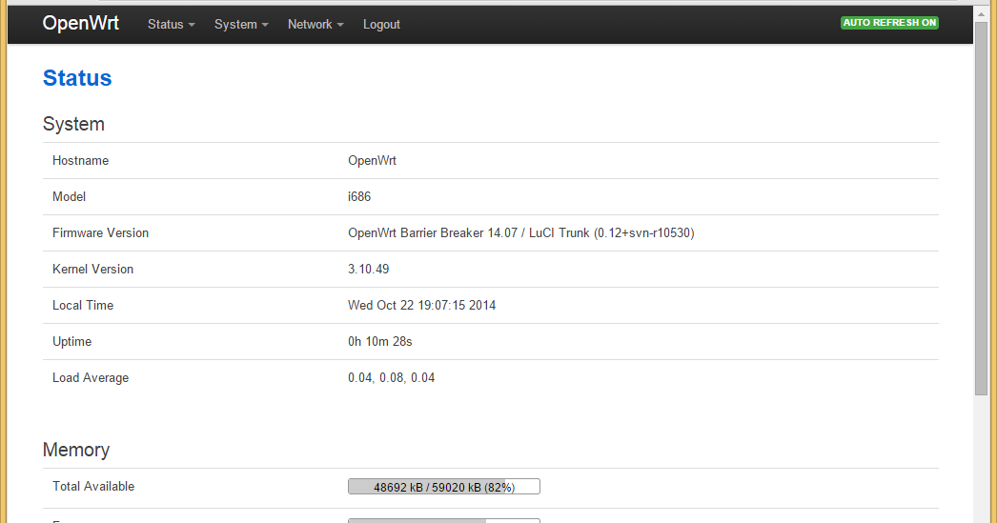Click the Load Average label
This screenshot has width=997, height=523.
pos(91,378)
